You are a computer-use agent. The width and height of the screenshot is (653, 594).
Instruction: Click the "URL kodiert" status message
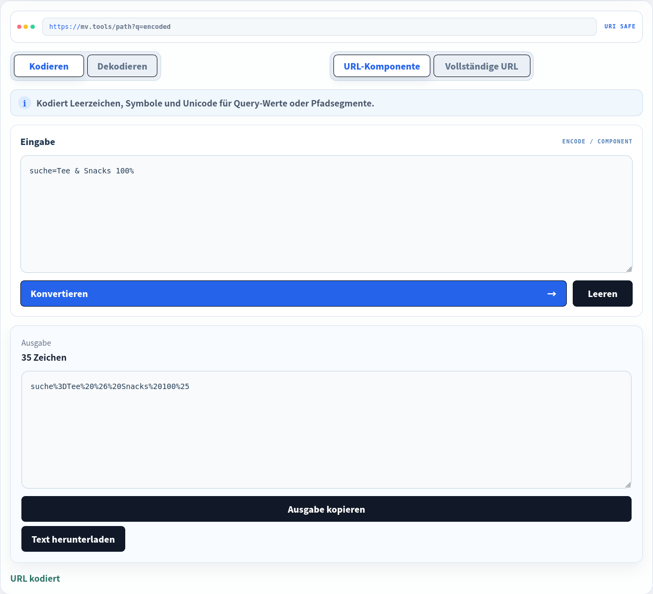tap(35, 578)
